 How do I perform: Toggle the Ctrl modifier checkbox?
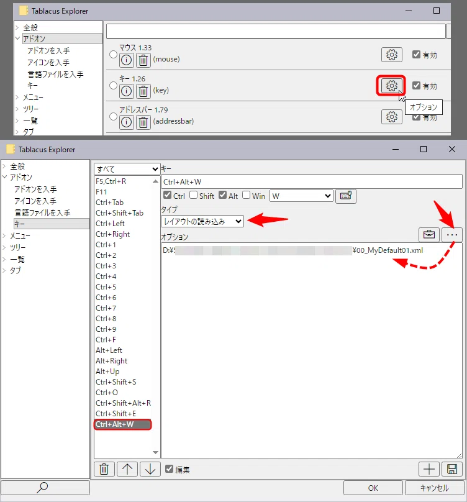click(167, 195)
